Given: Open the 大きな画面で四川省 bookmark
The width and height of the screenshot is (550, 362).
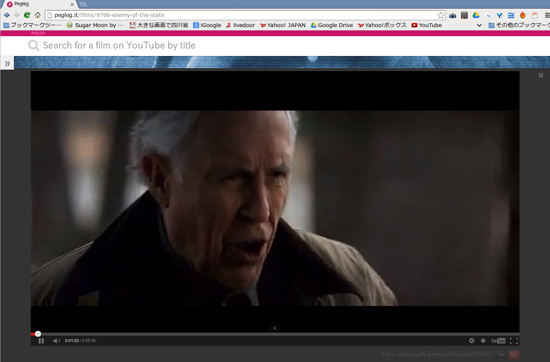Looking at the screenshot, I should tap(159, 25).
